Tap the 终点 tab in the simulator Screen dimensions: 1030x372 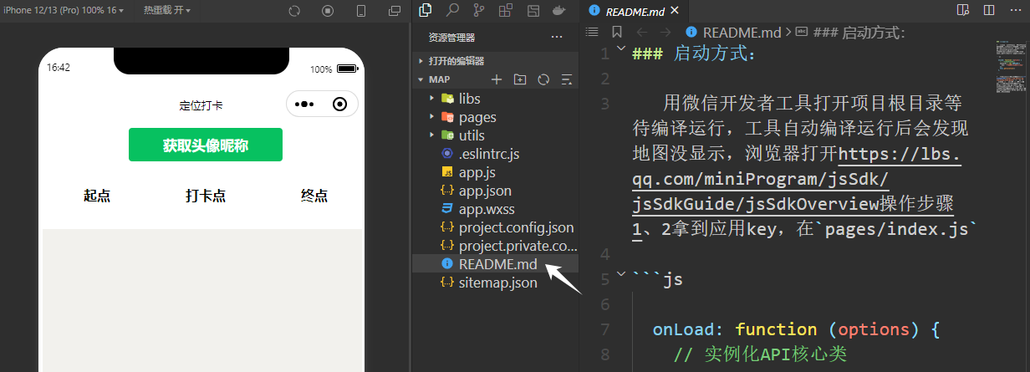314,196
